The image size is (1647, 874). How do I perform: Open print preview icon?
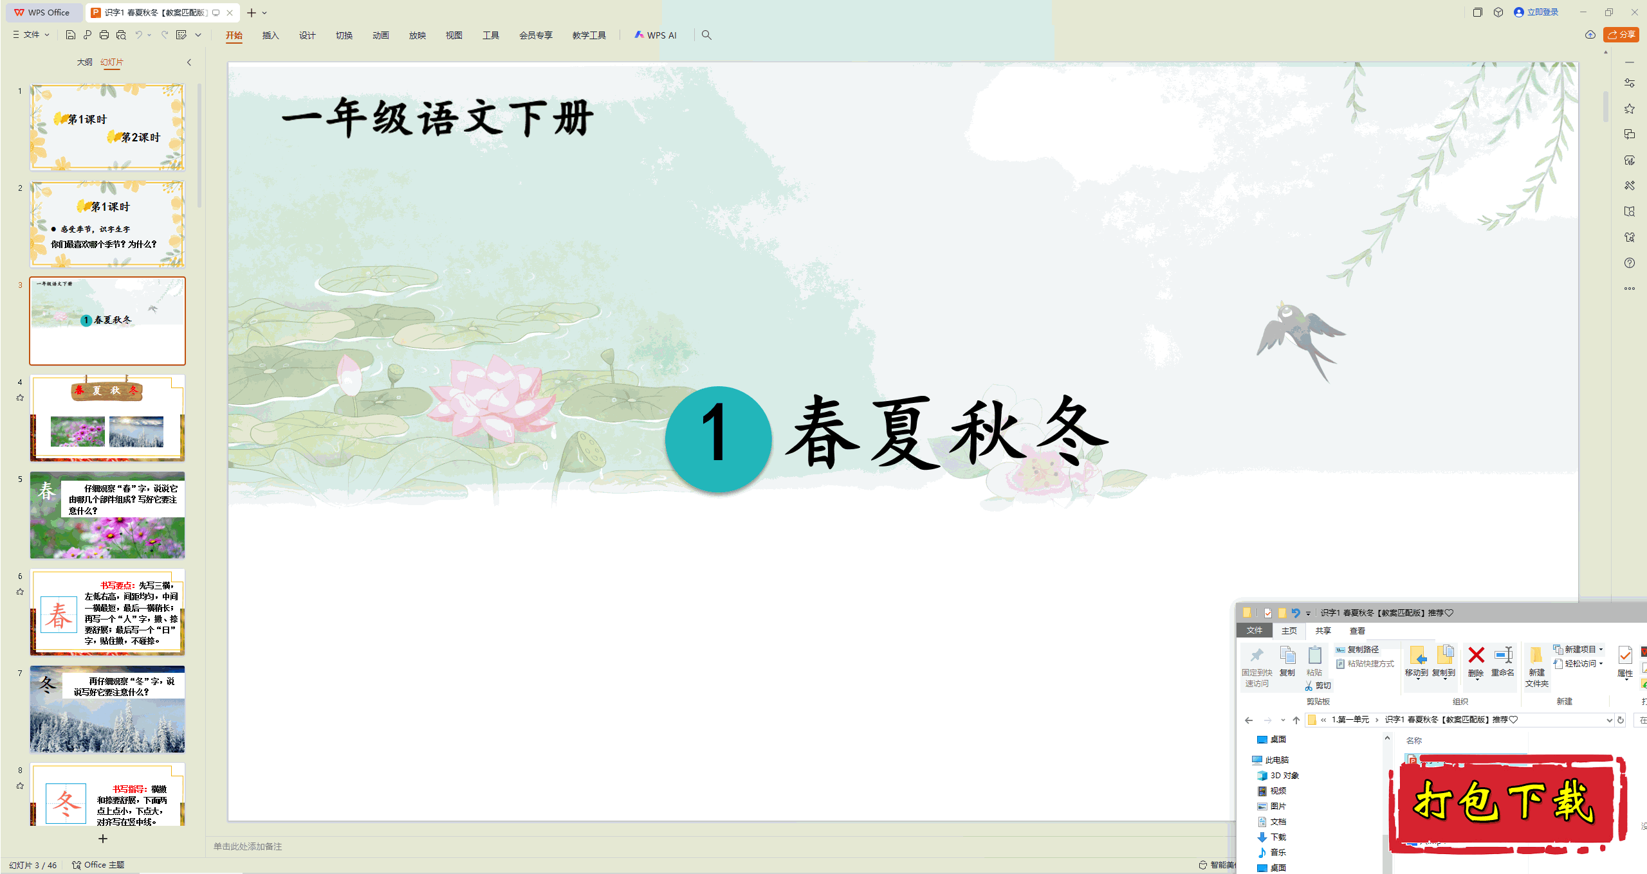(x=121, y=35)
